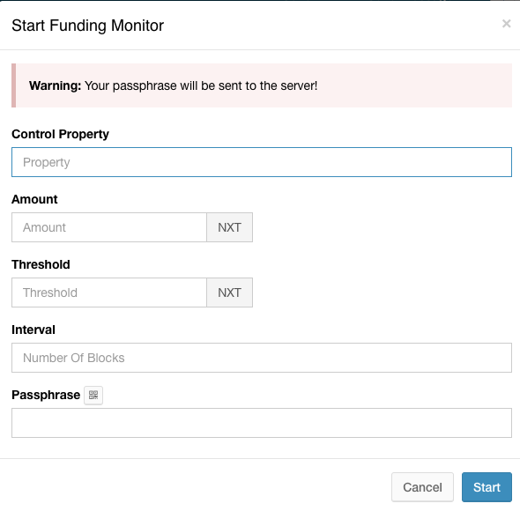
Task: Start the funding monitor
Action: tap(487, 487)
